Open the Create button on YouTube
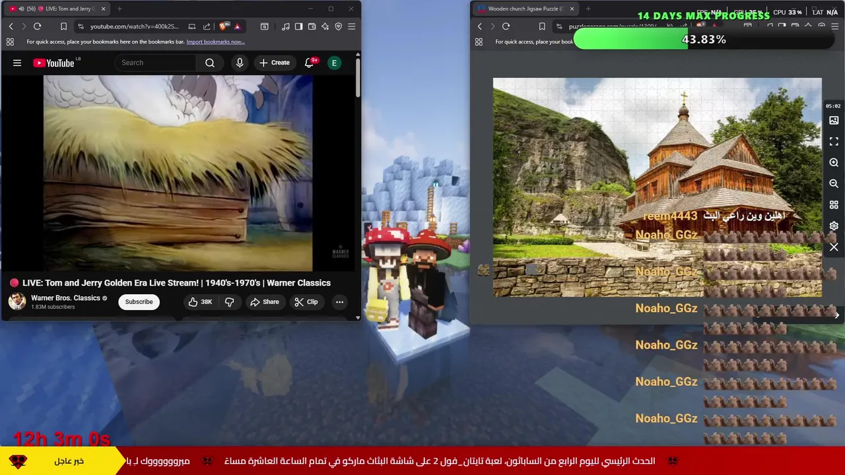The height and width of the screenshot is (475, 845). [274, 63]
